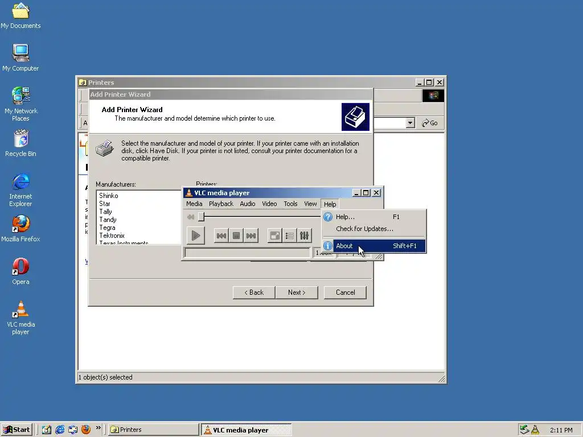Stop playback in VLC

point(236,236)
